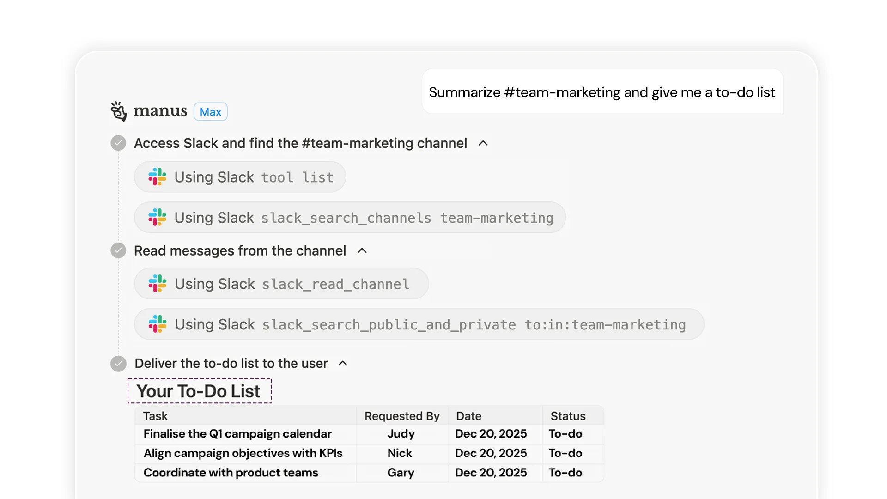Click Slack icon in tool list pill
887x499 pixels.
pyautogui.click(x=157, y=177)
